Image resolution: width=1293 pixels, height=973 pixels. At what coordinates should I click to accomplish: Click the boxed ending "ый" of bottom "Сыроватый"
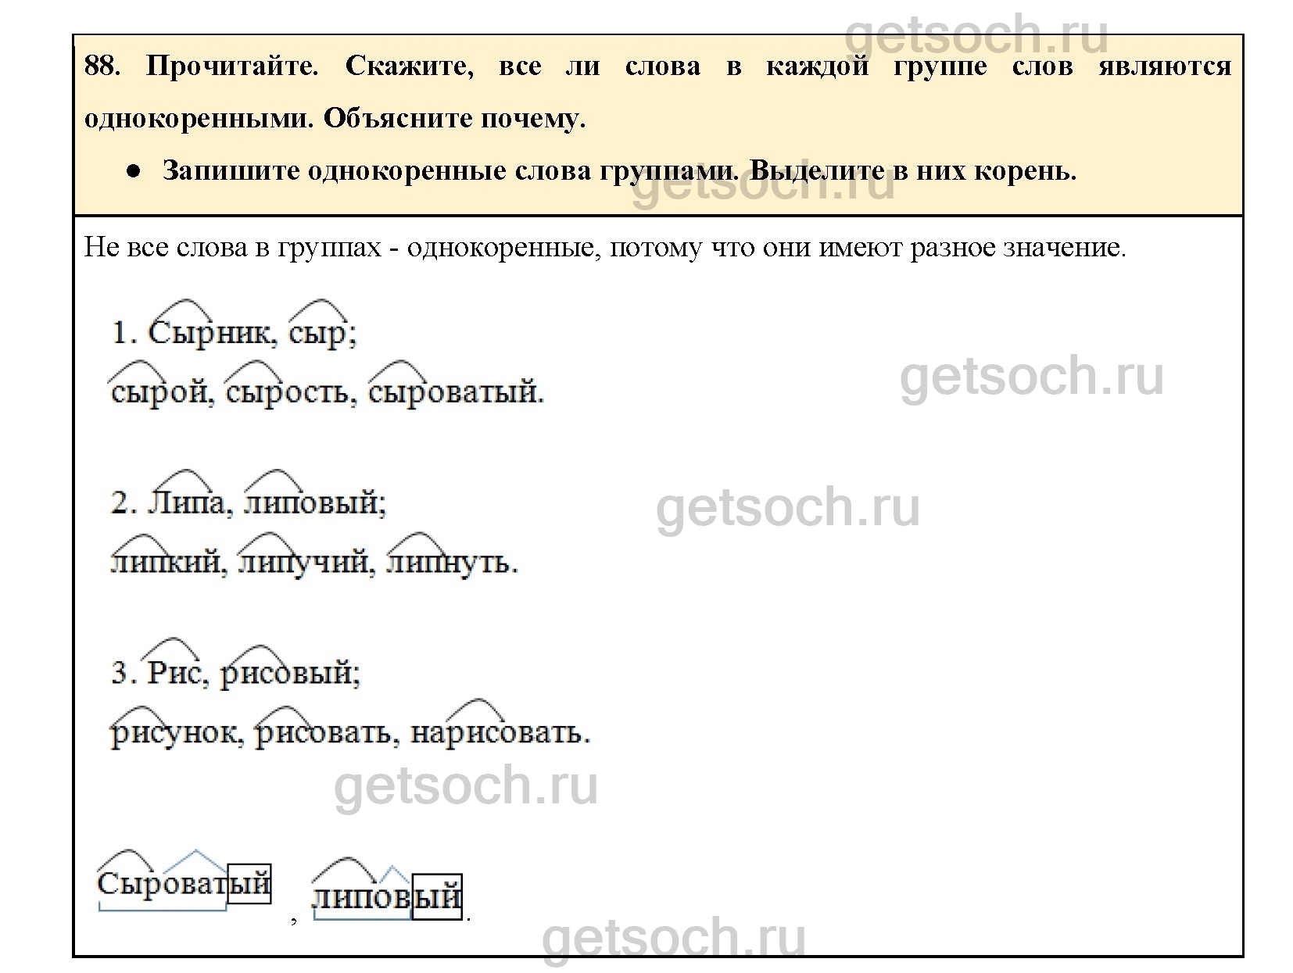249,884
